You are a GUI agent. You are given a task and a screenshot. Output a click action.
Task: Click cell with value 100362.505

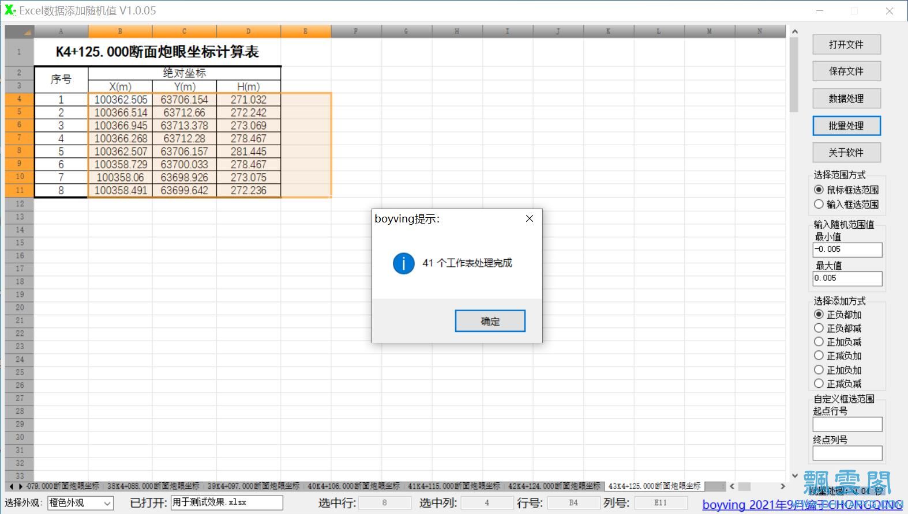[x=121, y=100]
